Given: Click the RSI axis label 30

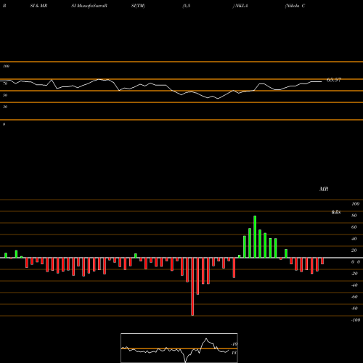Looking at the screenshot, I should tap(5, 107).
